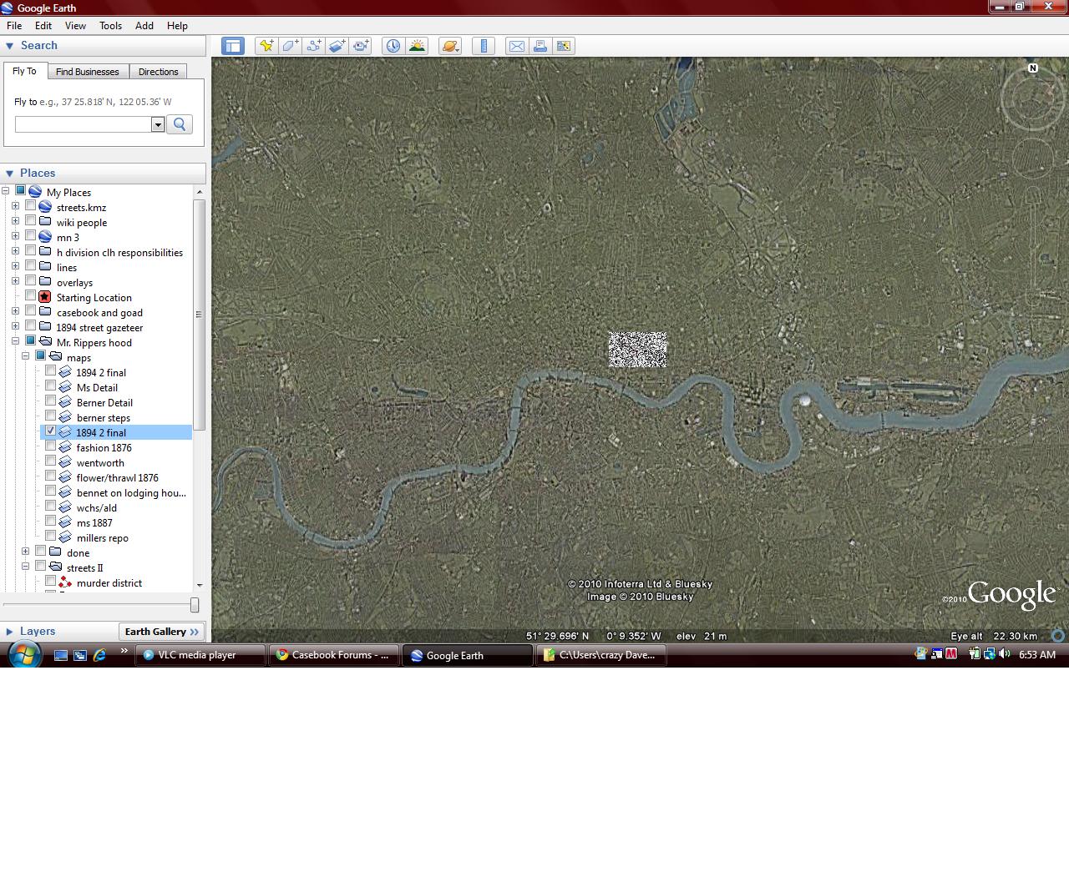Open the Tools menu
This screenshot has width=1069, height=892.
click(110, 26)
